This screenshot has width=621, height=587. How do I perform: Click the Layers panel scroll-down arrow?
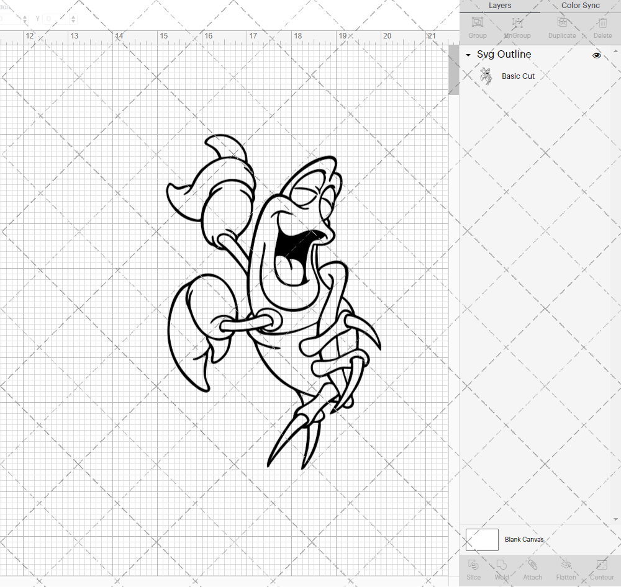615,519
